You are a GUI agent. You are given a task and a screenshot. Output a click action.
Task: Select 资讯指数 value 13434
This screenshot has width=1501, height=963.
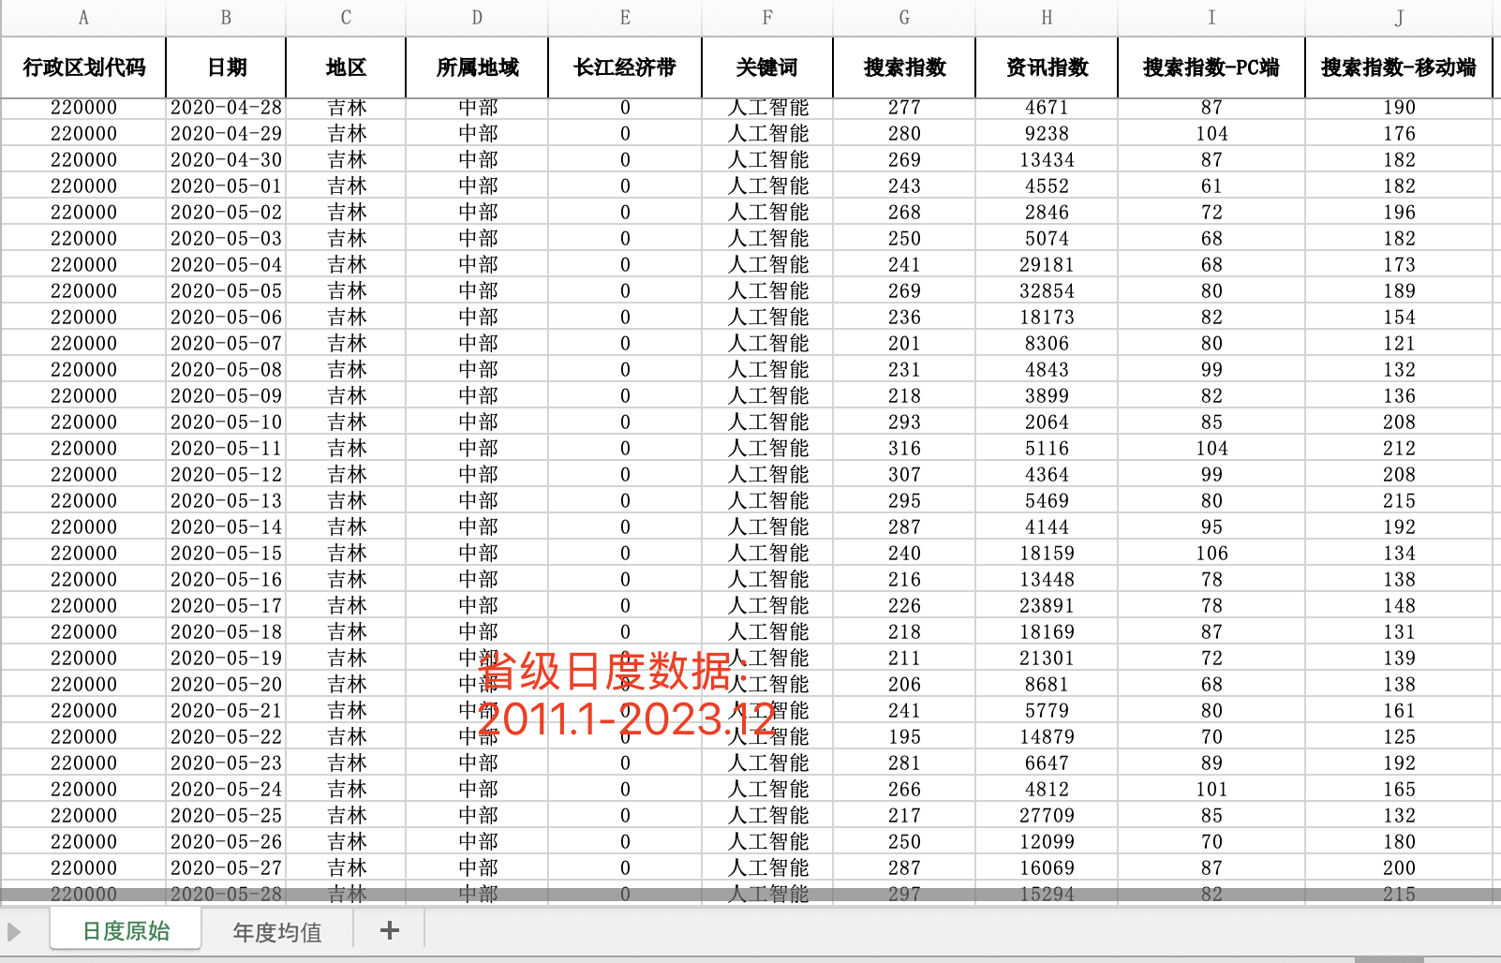click(x=1047, y=159)
